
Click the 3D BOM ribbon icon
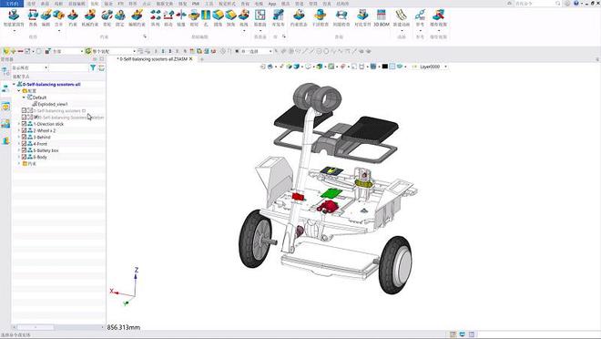tap(382, 17)
